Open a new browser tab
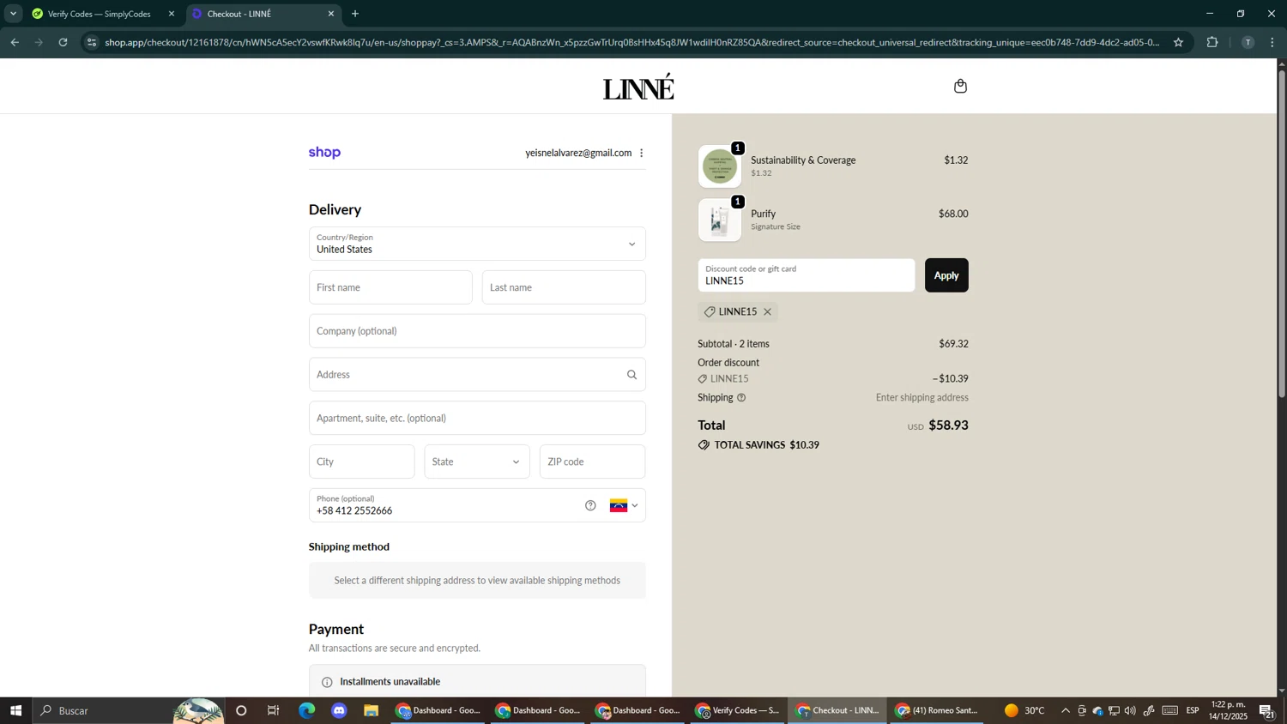This screenshot has width=1287, height=724. tap(355, 14)
